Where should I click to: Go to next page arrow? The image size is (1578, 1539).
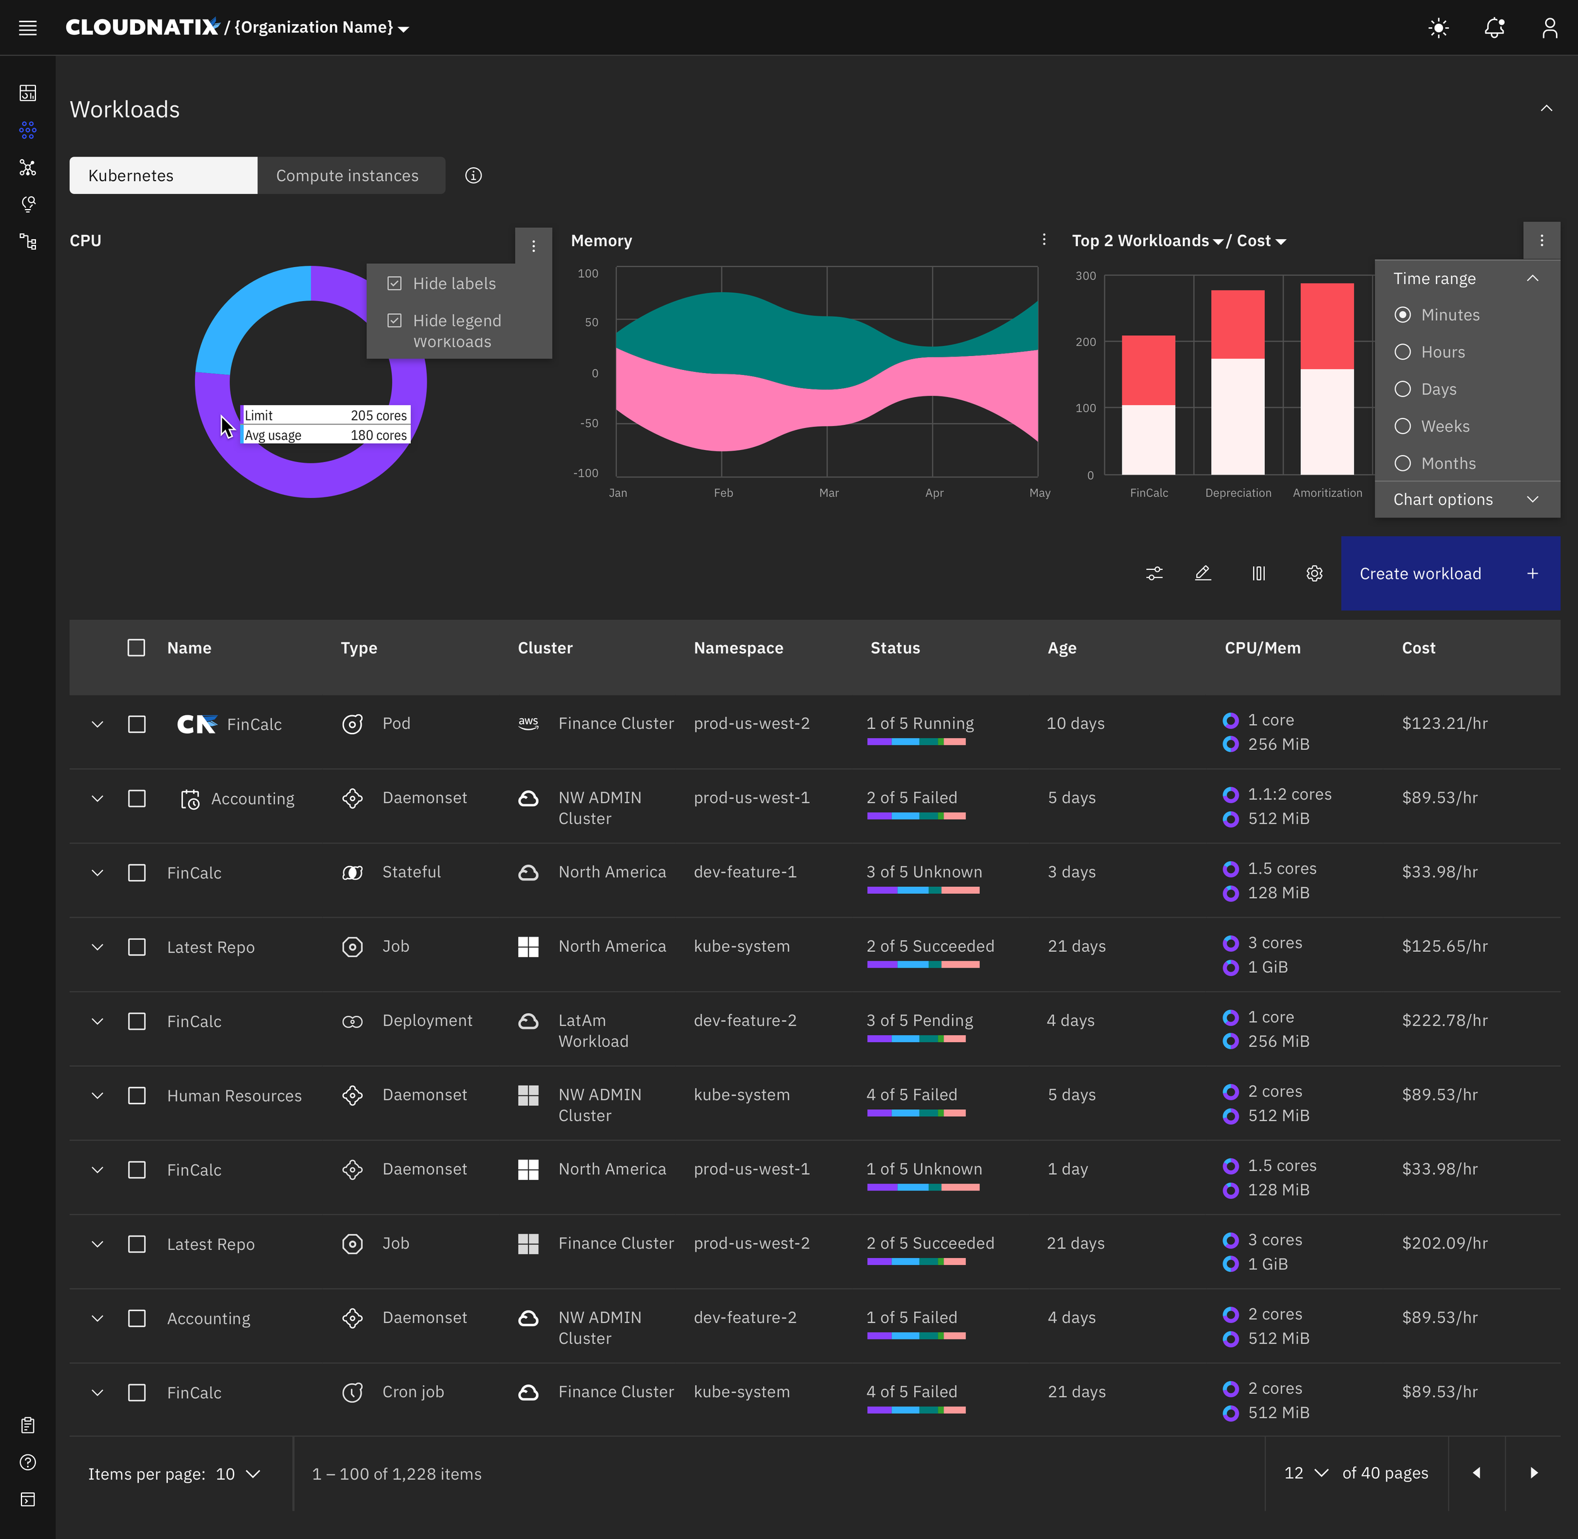point(1534,1473)
